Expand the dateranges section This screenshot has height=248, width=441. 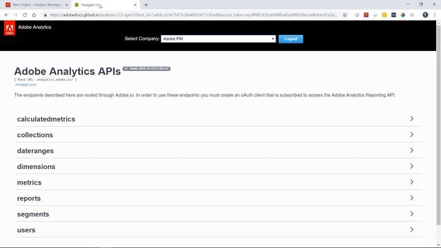218,151
